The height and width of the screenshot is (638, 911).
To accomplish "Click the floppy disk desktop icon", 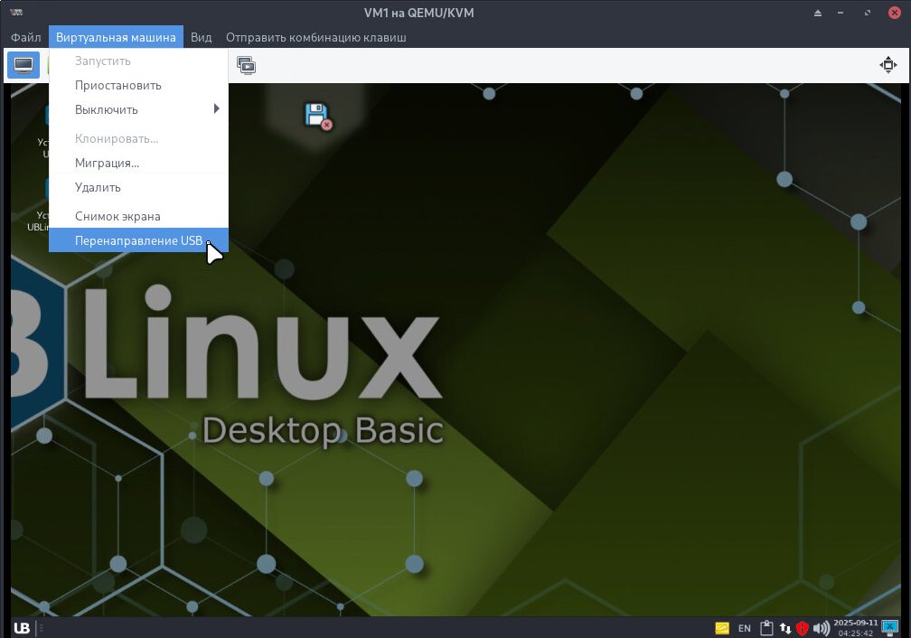I will coord(317,116).
